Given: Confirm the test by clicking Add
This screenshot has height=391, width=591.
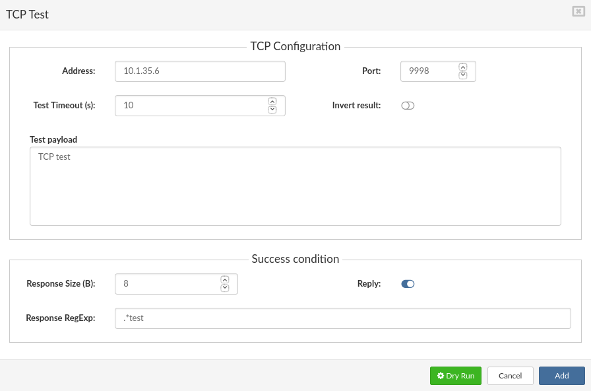Looking at the screenshot, I should [x=561, y=375].
